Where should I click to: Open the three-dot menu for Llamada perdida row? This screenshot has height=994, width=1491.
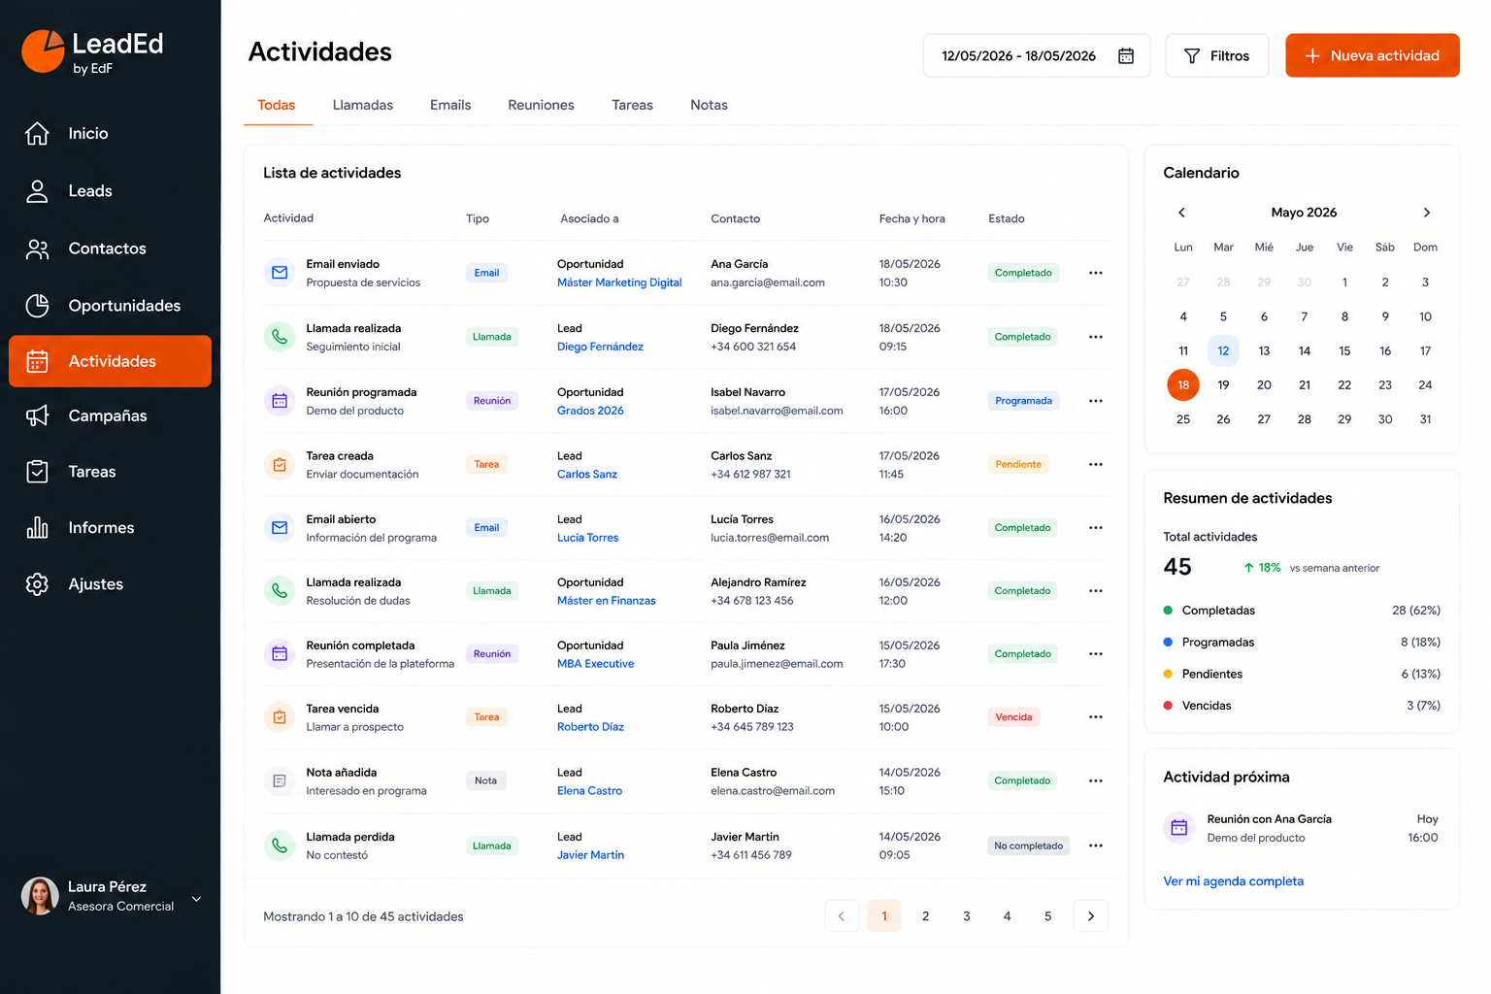(x=1096, y=845)
